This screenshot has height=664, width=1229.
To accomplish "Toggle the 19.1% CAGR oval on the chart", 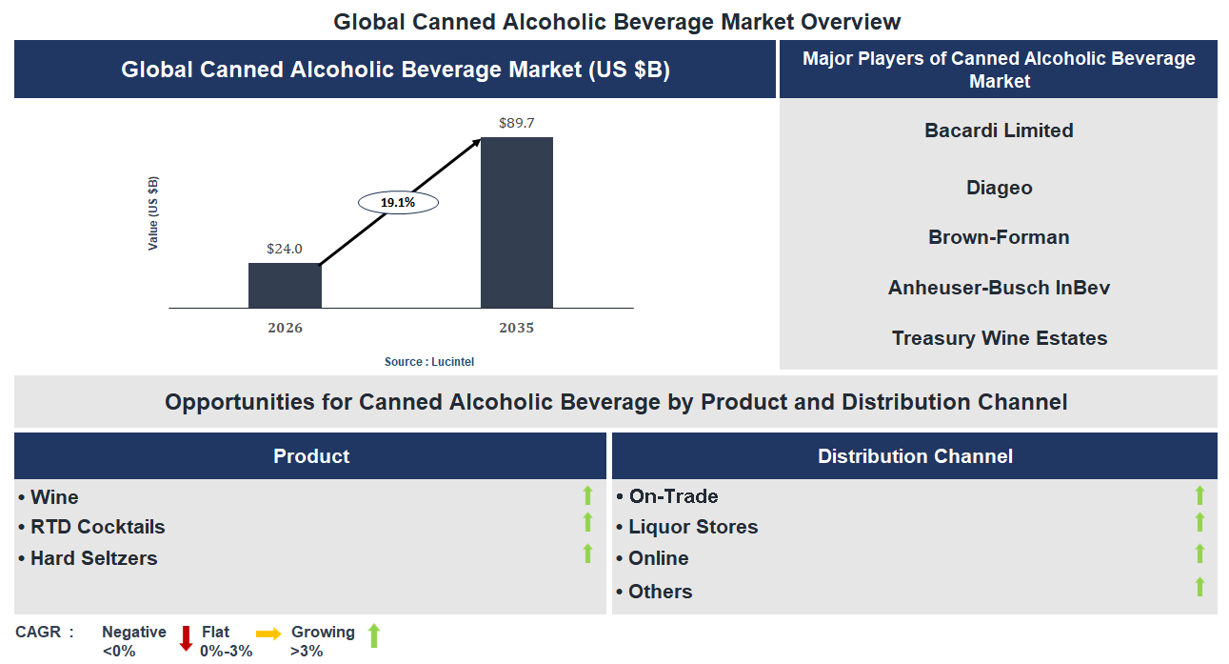I will [x=397, y=201].
